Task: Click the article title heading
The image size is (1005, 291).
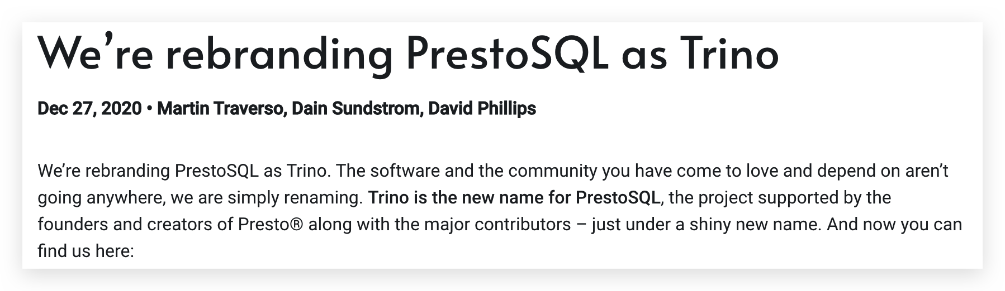Action: coord(407,54)
